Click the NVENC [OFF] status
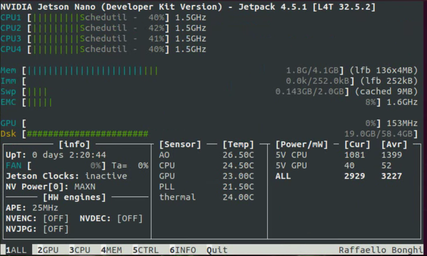This screenshot has height=256, width=427. [56, 219]
